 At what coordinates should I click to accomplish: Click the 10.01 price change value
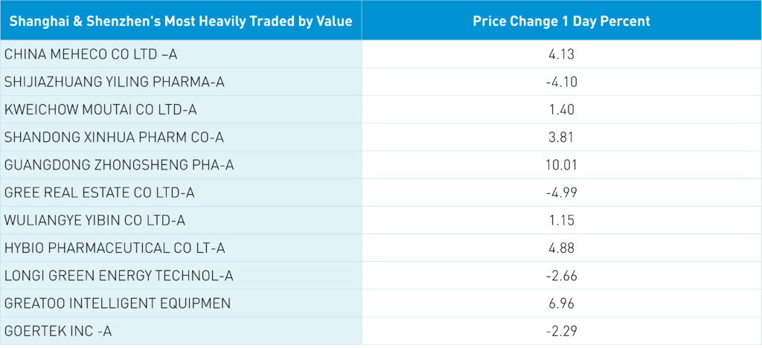(x=561, y=165)
